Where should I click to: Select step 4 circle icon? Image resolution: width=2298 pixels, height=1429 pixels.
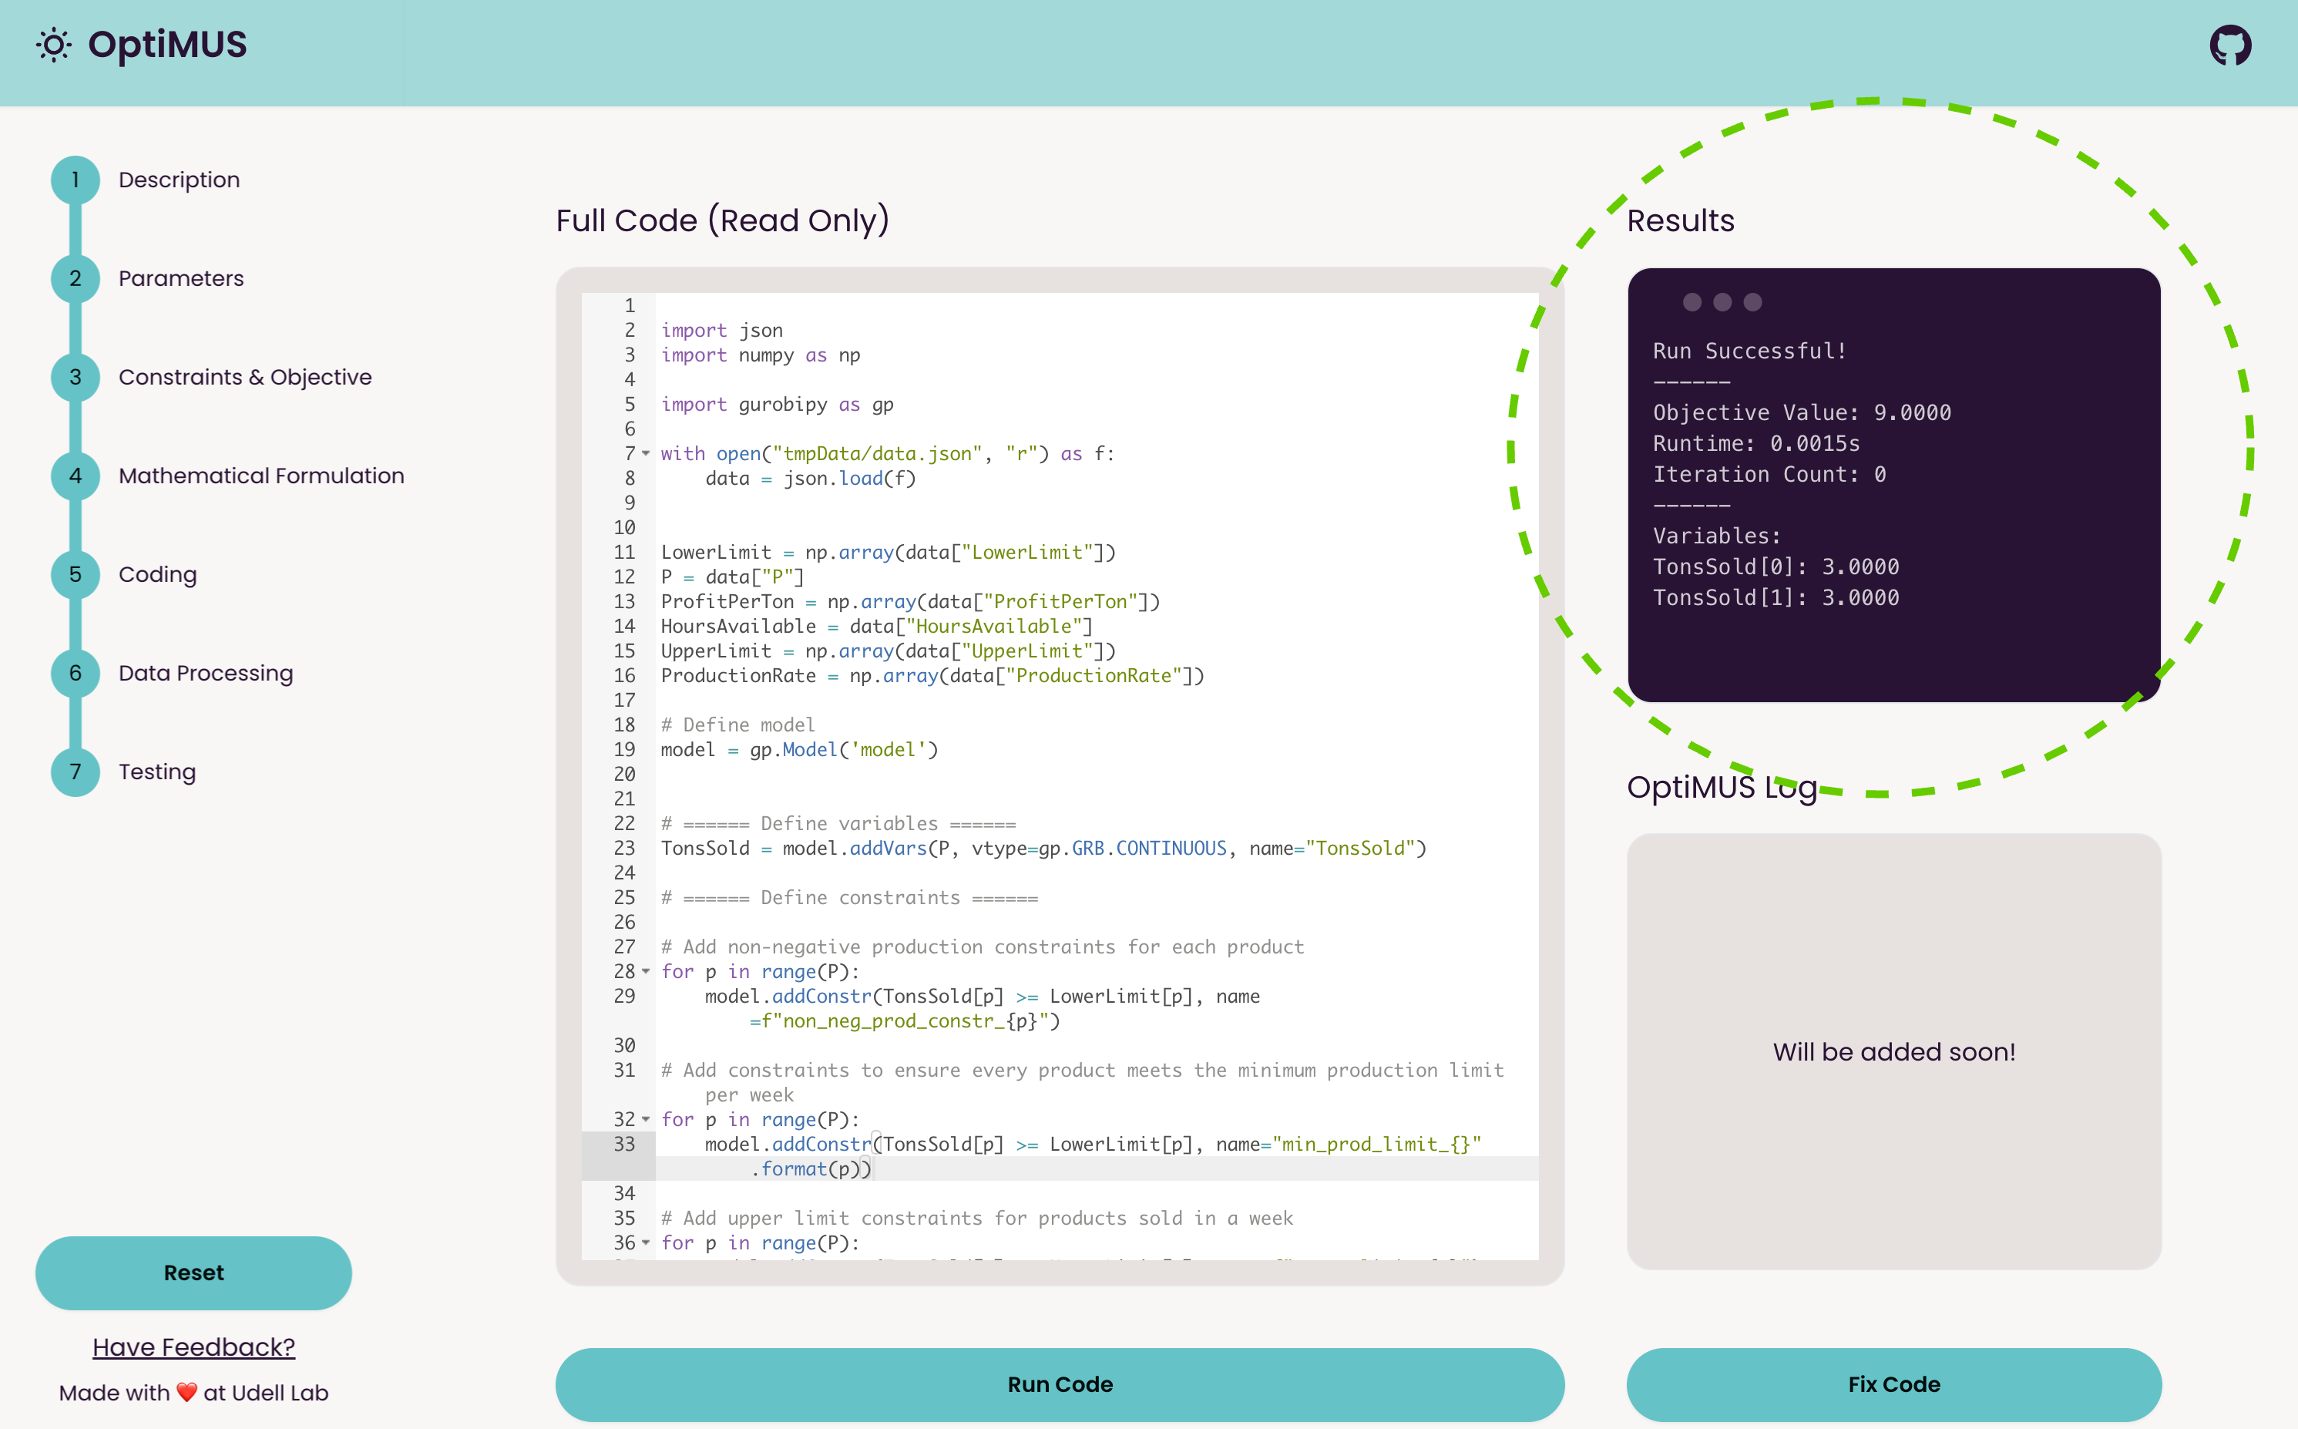pos(76,476)
